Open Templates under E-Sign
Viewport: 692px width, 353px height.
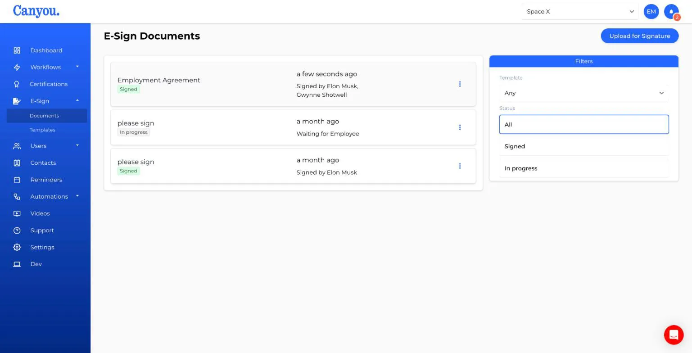tap(42, 130)
